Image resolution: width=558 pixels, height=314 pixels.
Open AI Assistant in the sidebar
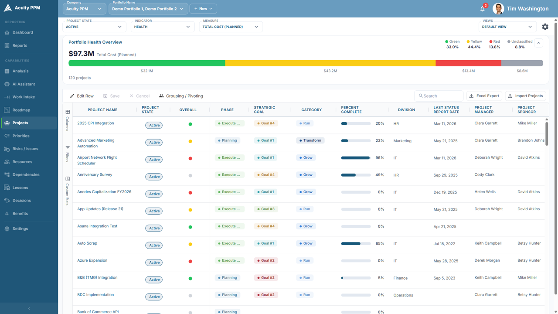pos(24,84)
